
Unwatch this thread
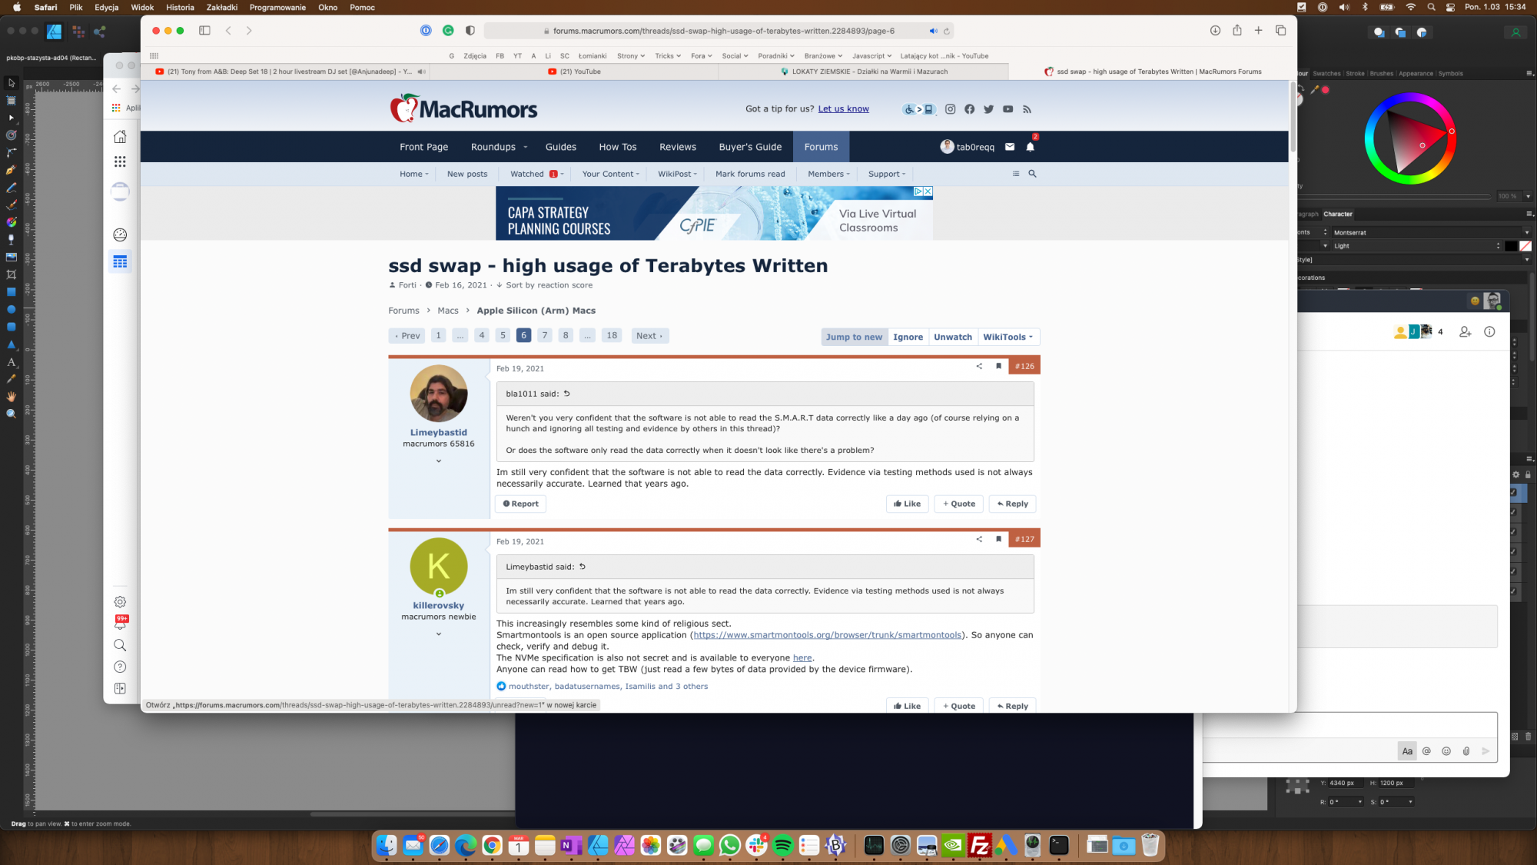coord(952,337)
